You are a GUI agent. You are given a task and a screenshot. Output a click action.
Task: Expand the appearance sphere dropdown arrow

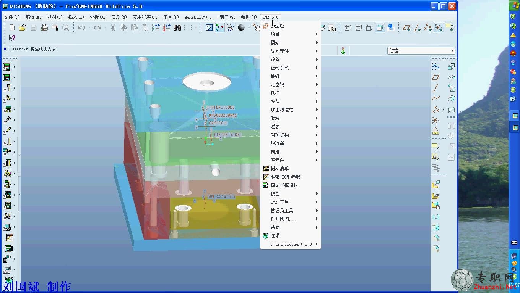click(249, 27)
